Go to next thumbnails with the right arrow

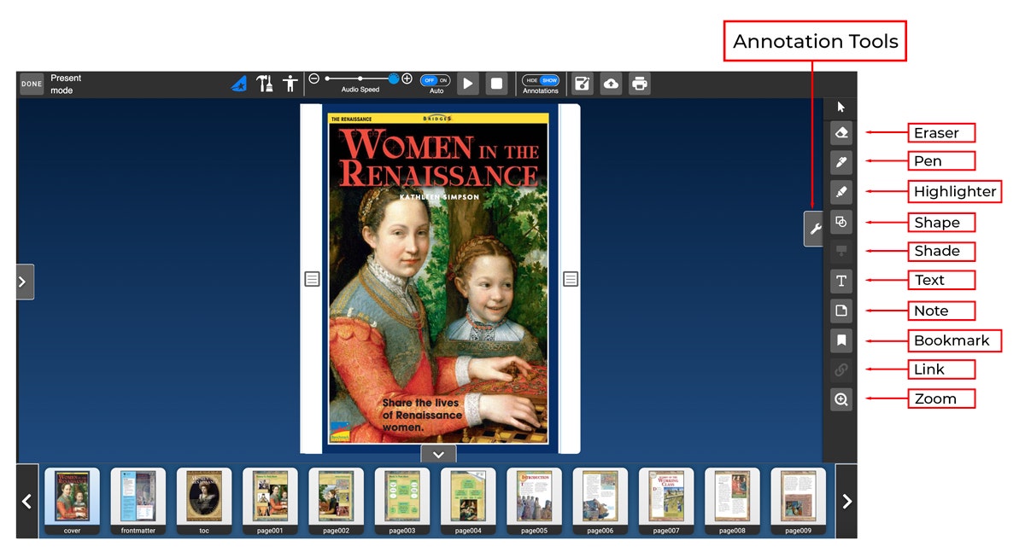[846, 501]
